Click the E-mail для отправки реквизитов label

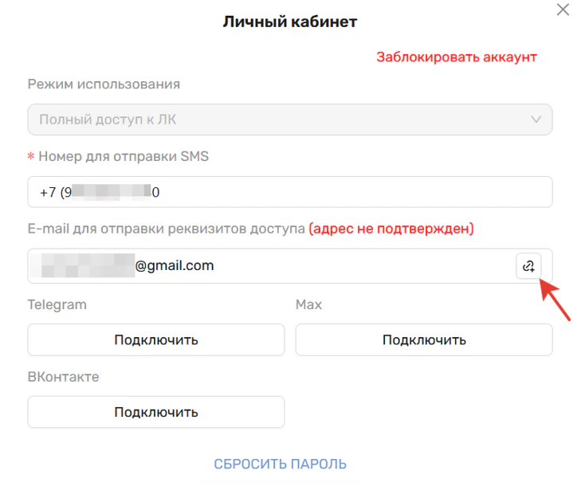(x=166, y=229)
